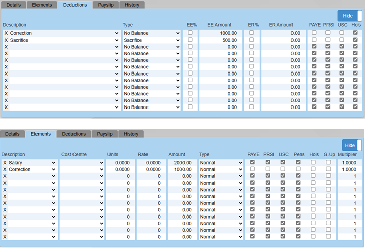Click the X beside the Sacrifice deduction row
365x251 pixels.
tap(6, 40)
